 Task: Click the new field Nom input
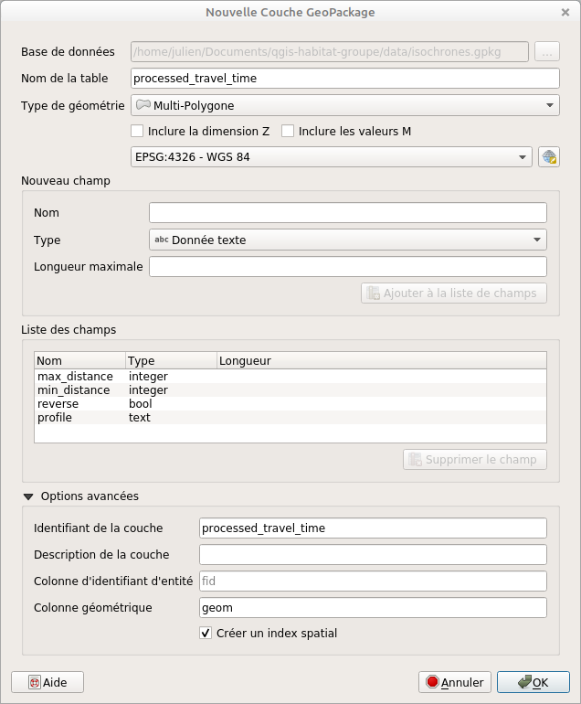[348, 212]
